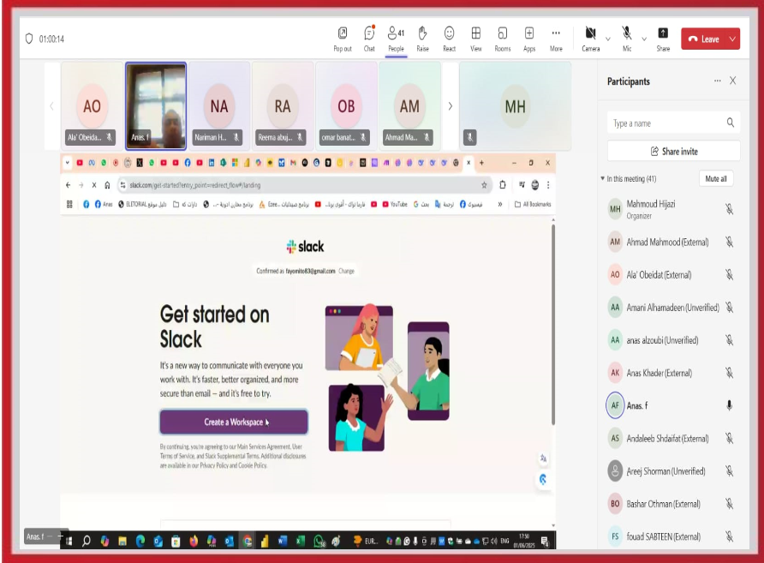Screen dimensions: 764x563
Task: Click the Change email link
Action: coord(346,271)
